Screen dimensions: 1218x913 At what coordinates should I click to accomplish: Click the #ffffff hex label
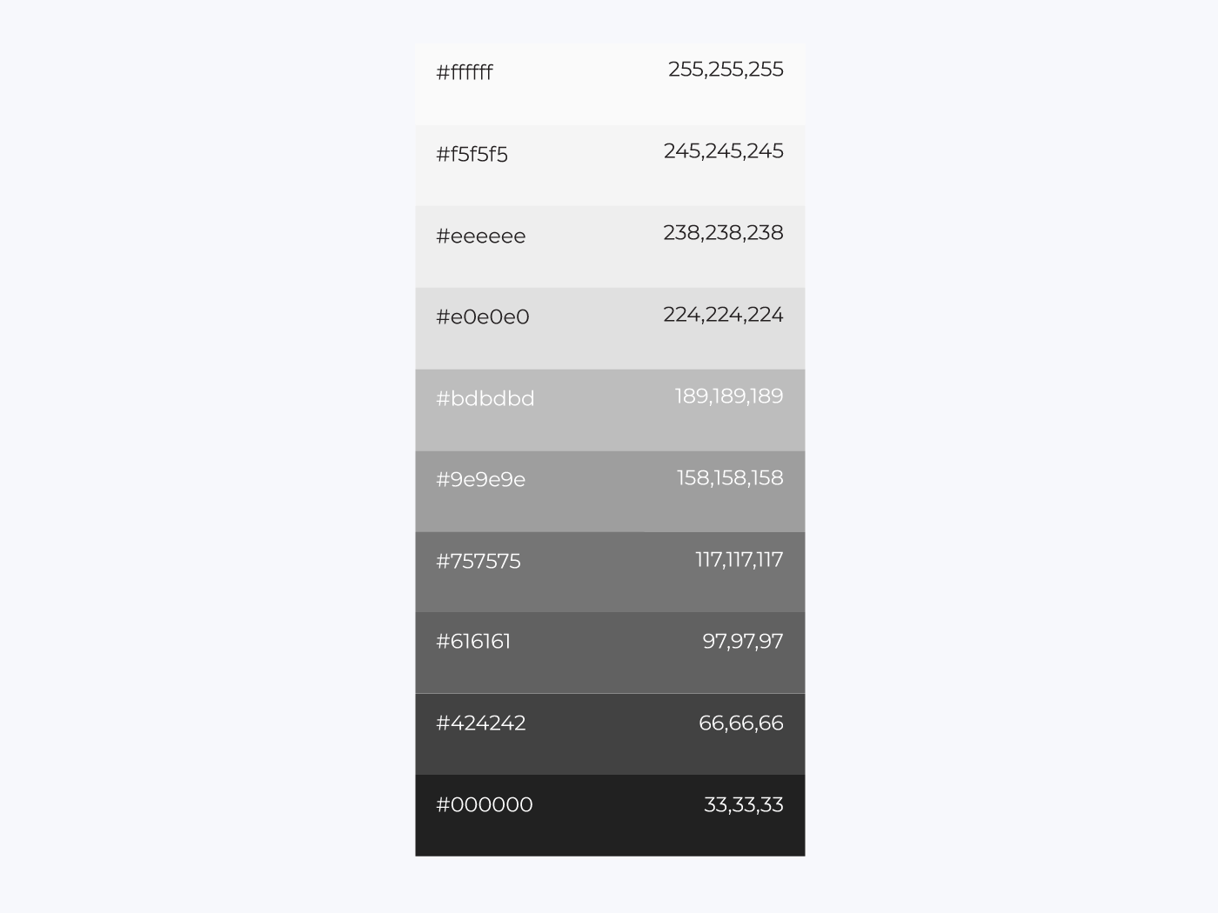[x=464, y=72]
